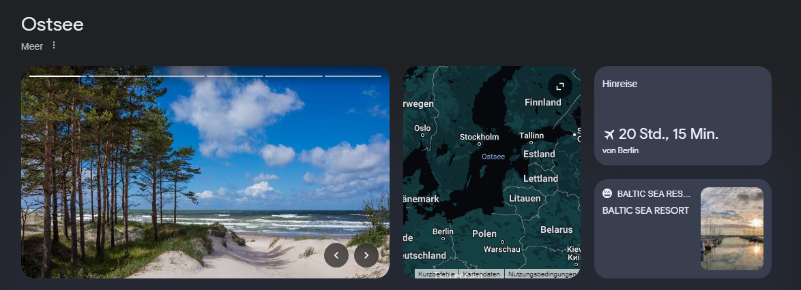Expand the map to fullscreen
This screenshot has height=290, width=801.
559,86
